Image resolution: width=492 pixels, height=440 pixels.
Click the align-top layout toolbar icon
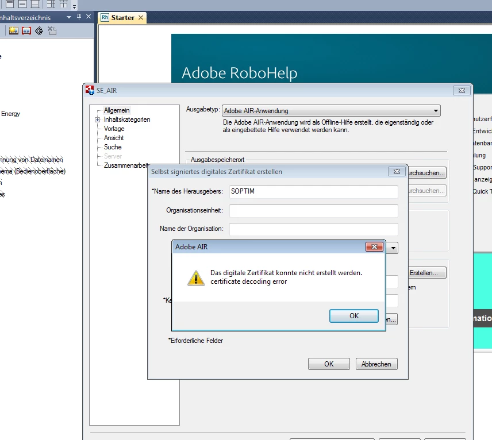(10, 4)
